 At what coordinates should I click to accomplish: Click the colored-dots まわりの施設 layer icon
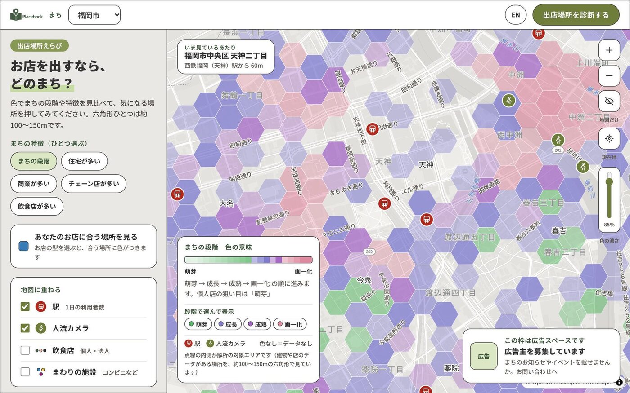pyautogui.click(x=41, y=371)
